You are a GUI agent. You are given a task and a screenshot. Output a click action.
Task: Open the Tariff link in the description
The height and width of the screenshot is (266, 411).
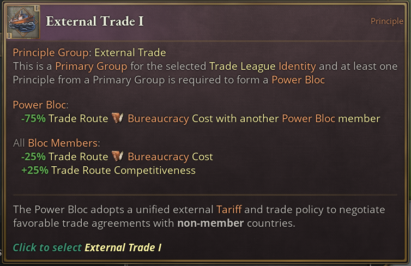click(228, 209)
